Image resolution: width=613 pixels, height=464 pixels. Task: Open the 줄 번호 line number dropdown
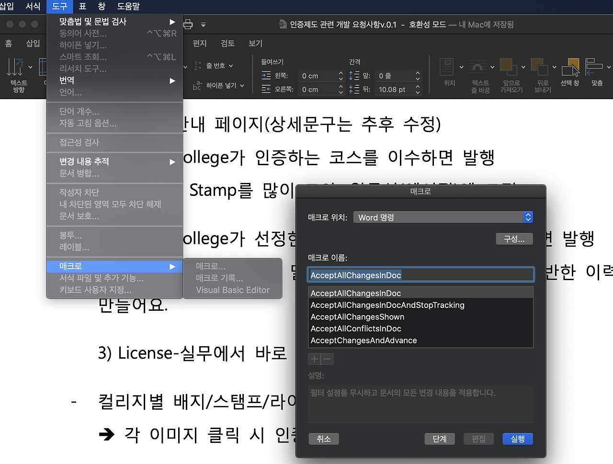coord(213,65)
